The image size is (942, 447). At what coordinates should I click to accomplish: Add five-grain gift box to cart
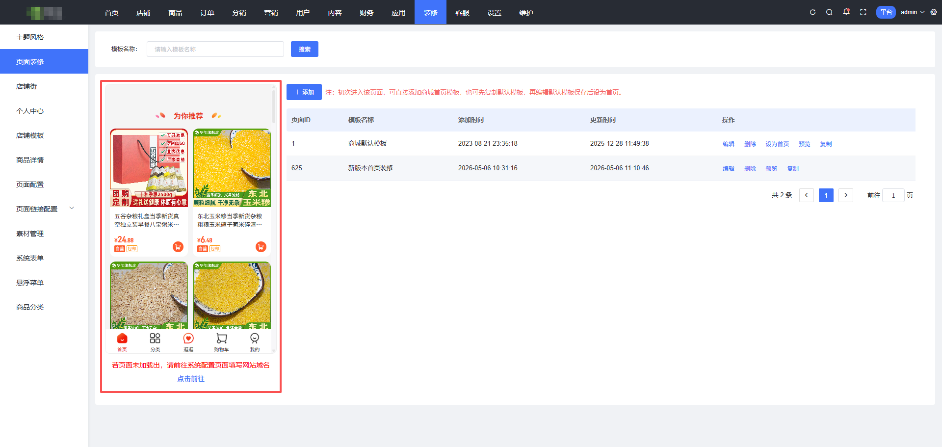pos(178,247)
